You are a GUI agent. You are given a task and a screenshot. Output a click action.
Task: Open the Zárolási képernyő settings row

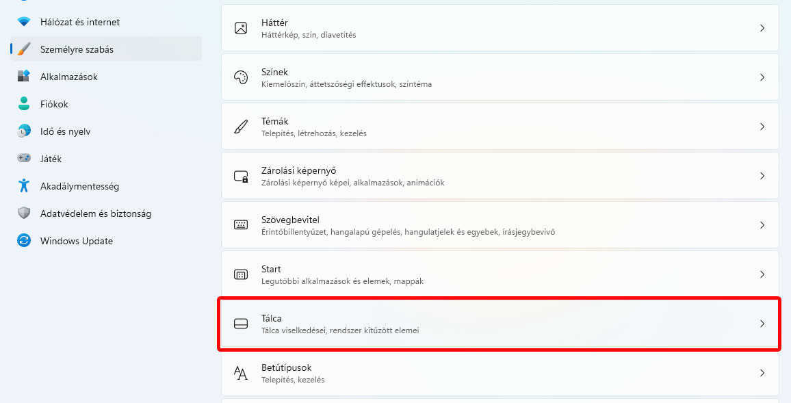(x=500, y=177)
